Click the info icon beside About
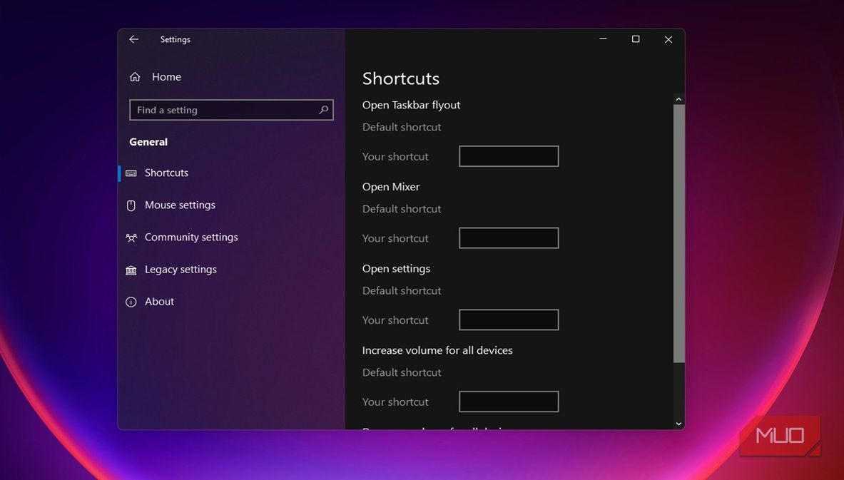Viewport: 844px width, 480px height. click(x=131, y=302)
